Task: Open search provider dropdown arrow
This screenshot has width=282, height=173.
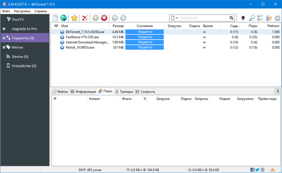Action: click(x=177, y=18)
